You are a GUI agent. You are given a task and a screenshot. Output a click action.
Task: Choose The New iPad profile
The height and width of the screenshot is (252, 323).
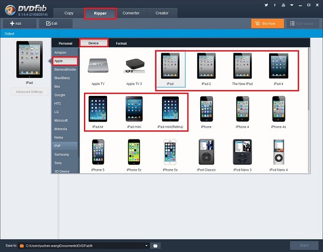(242, 69)
